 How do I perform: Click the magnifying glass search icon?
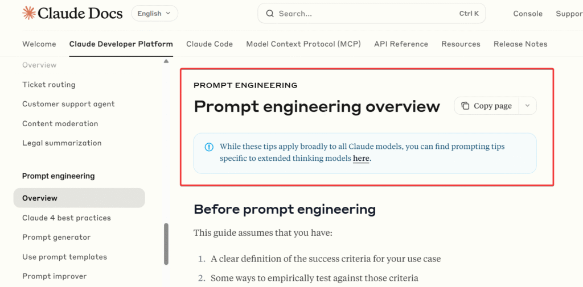click(270, 14)
